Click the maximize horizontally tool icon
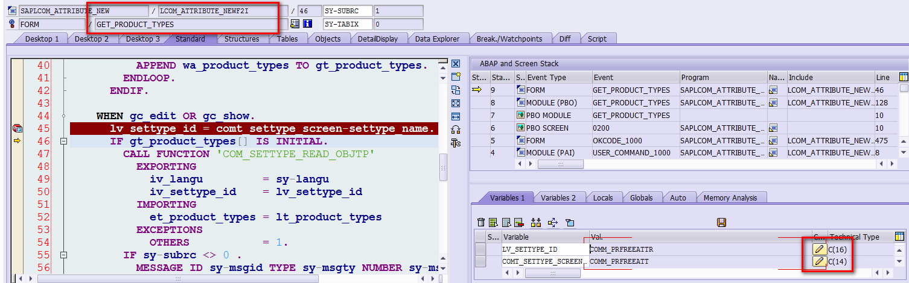 456,116
